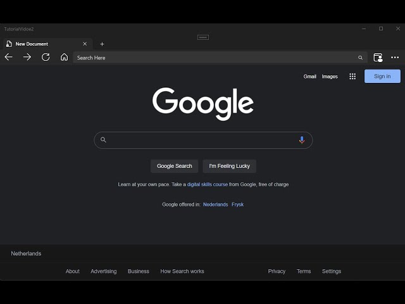Click the document icon on the tab
Viewport: 405px width, 304px height.
coord(9,44)
